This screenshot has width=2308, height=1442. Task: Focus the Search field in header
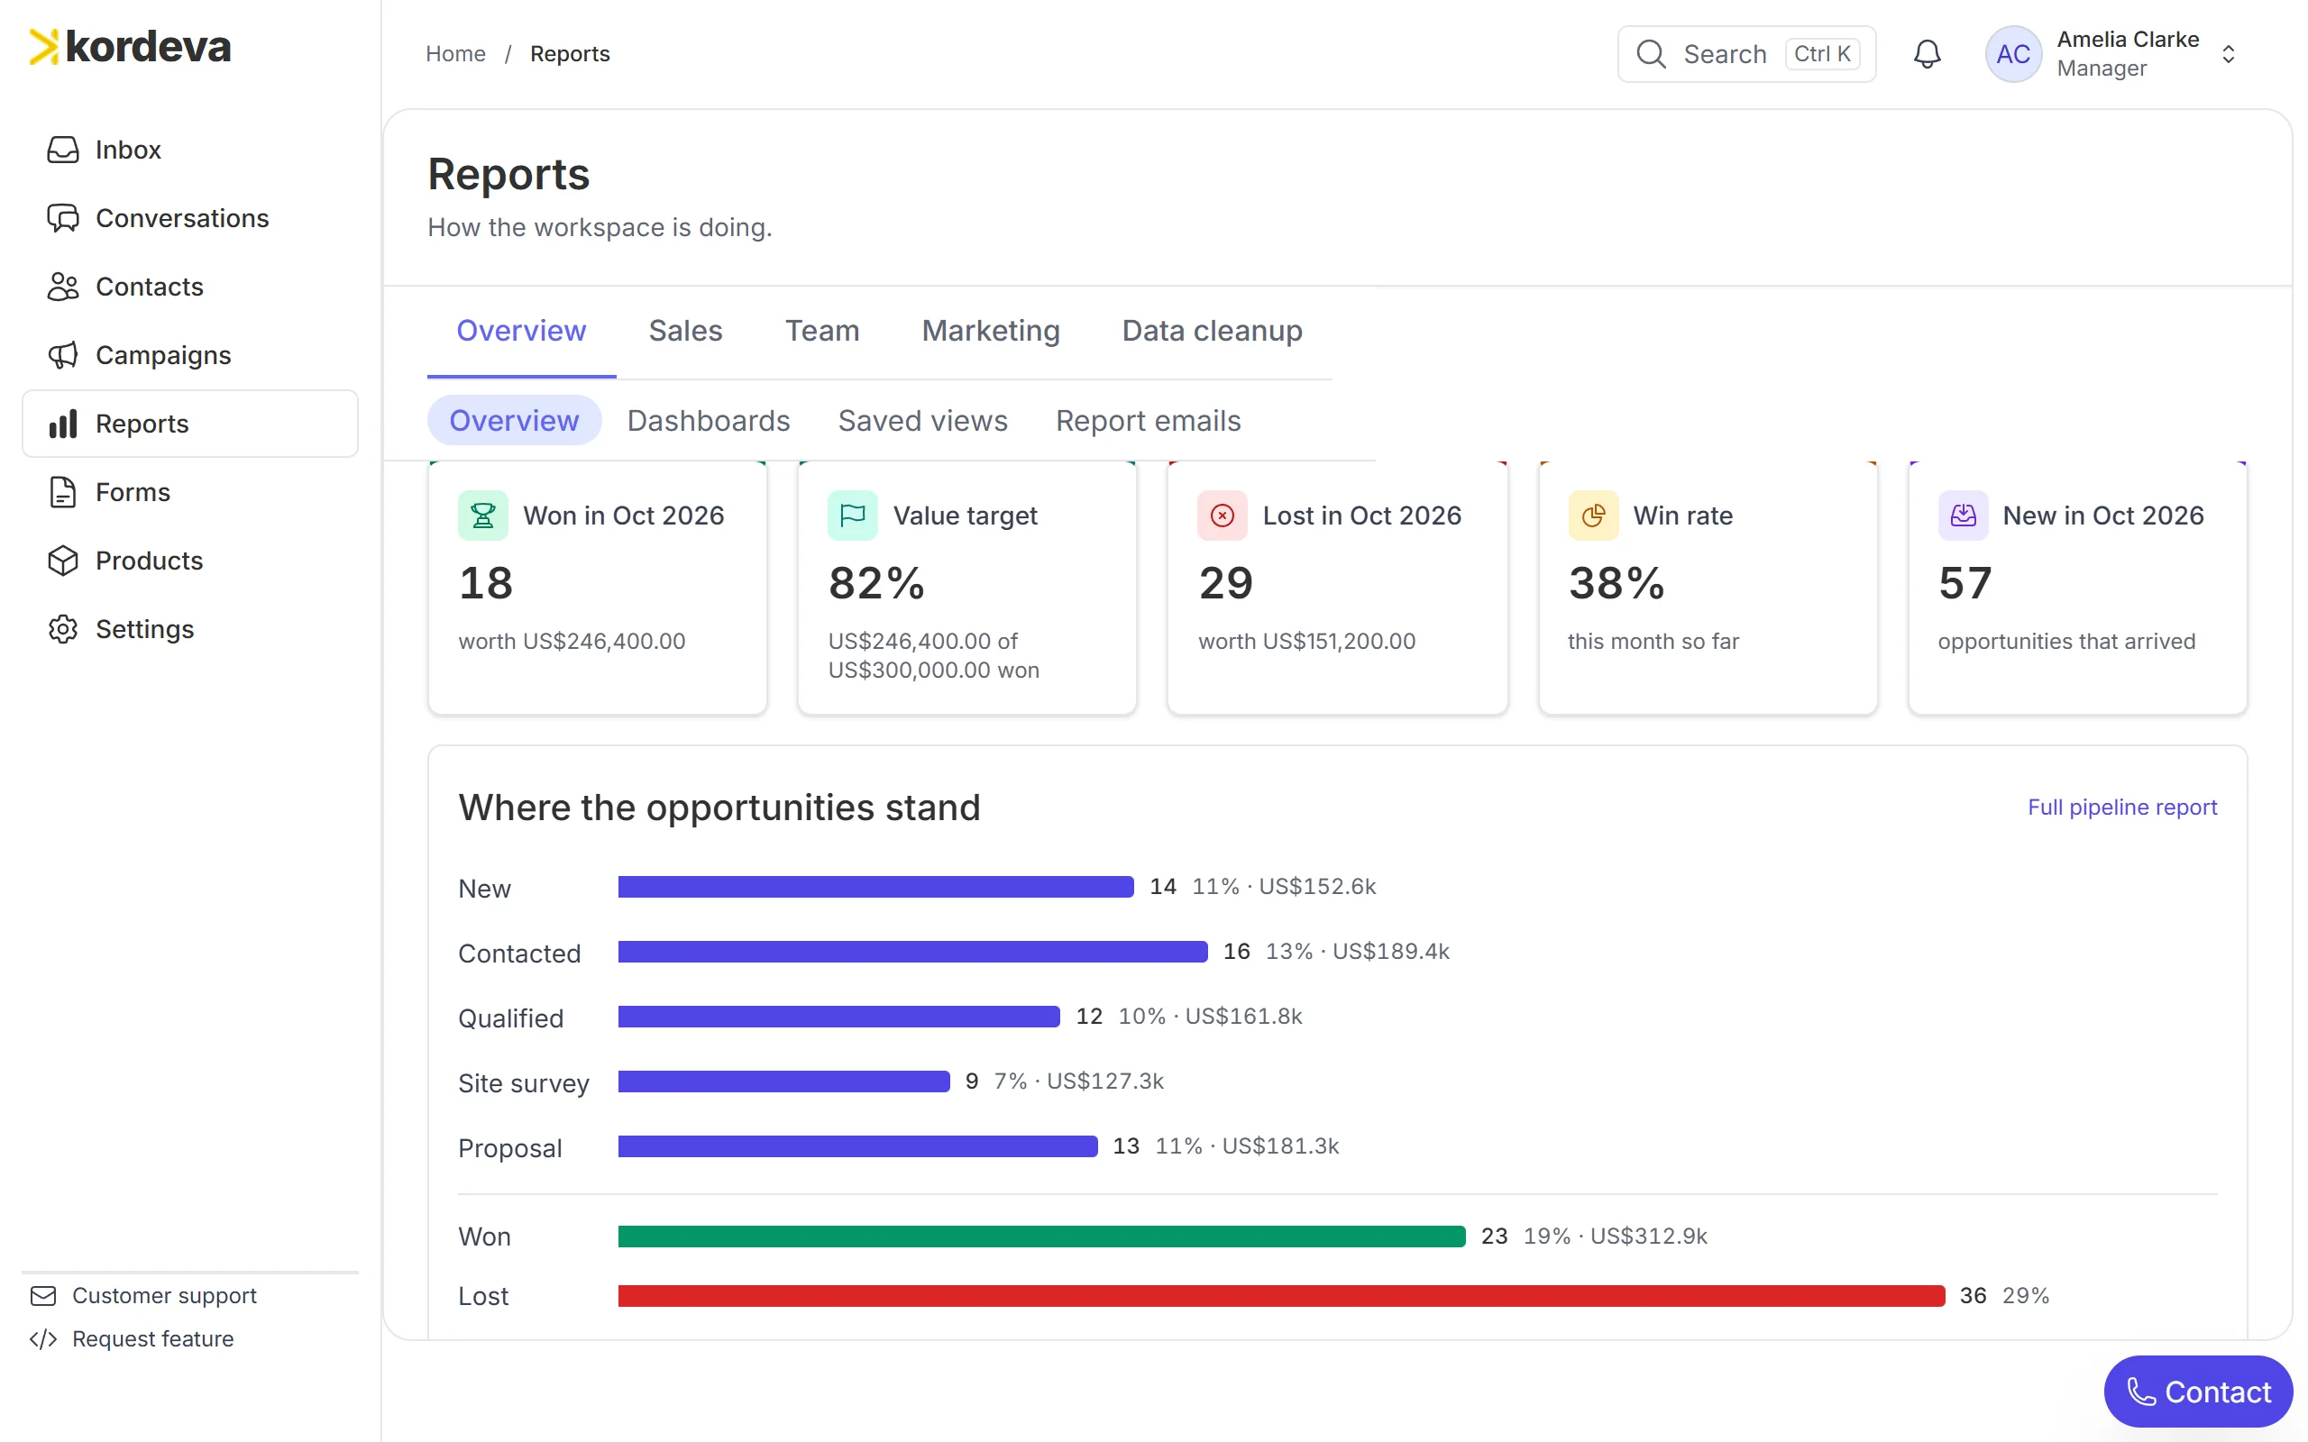coord(1746,54)
